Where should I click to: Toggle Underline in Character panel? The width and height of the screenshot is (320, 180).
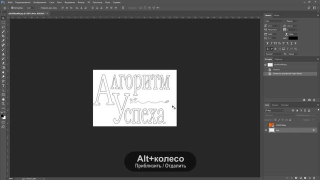(291, 43)
